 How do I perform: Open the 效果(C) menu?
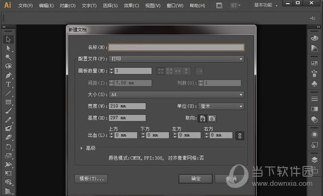click(x=132, y=5)
